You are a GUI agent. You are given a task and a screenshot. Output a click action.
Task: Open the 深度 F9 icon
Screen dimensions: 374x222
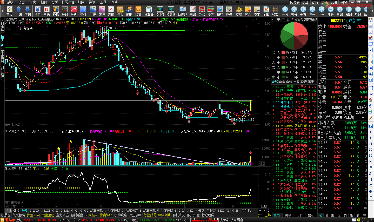click(x=111, y=11)
